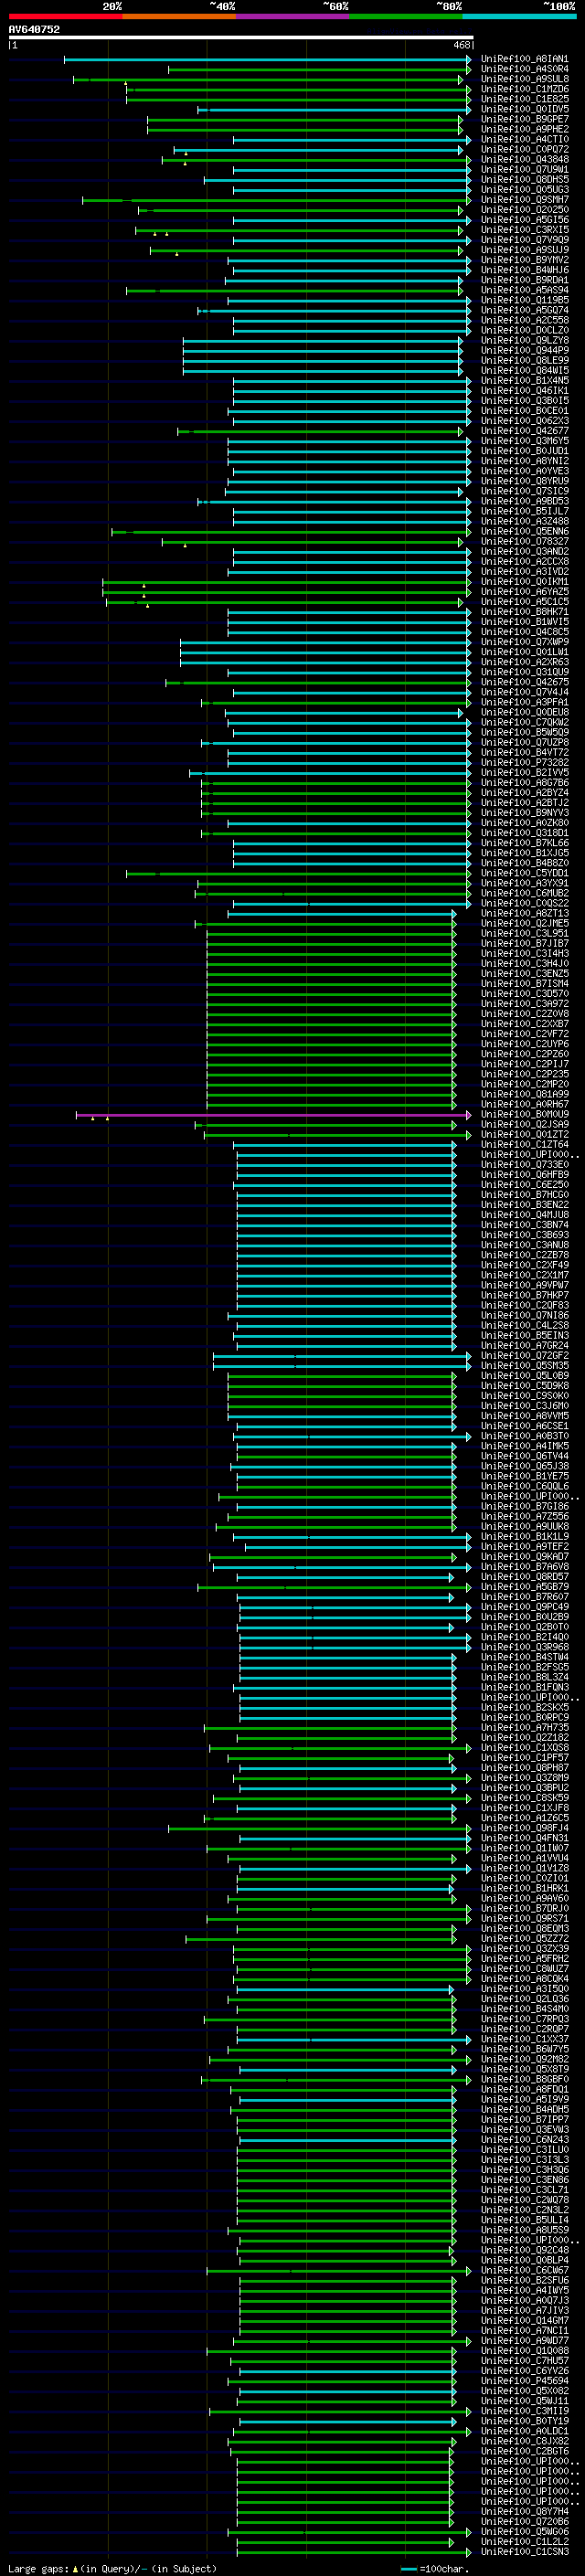Select the UniRef100_B7KL66 label

(x=524, y=843)
